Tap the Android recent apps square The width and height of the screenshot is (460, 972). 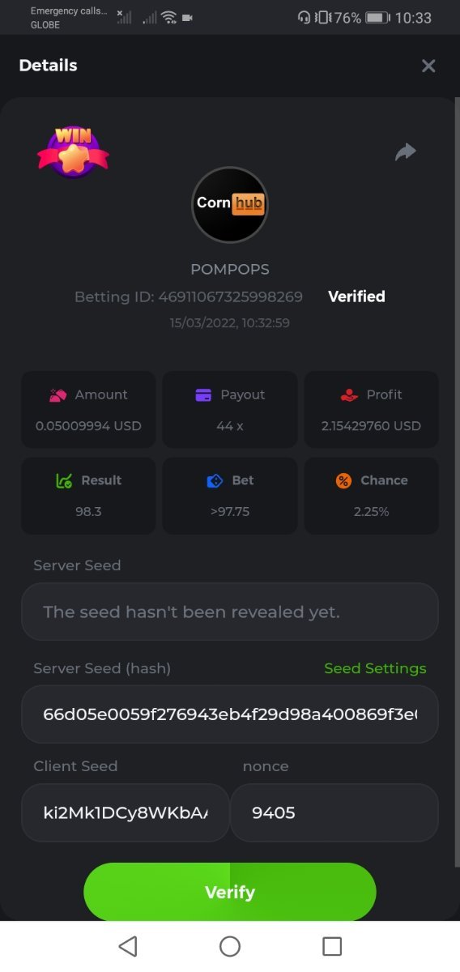click(x=332, y=946)
